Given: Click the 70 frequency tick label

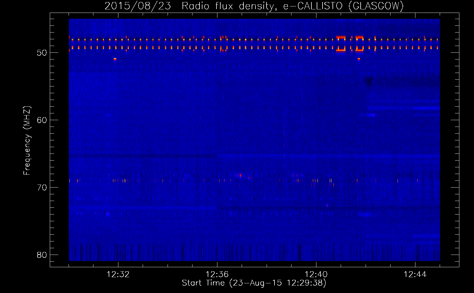Looking at the screenshot, I should (42, 188).
